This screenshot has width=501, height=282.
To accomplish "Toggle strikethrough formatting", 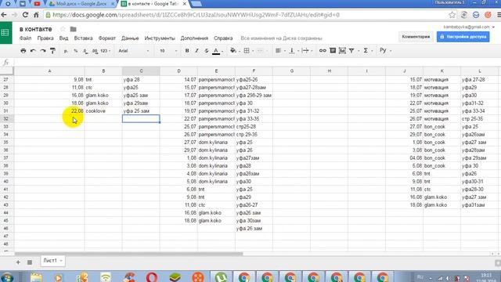I will click(x=207, y=50).
